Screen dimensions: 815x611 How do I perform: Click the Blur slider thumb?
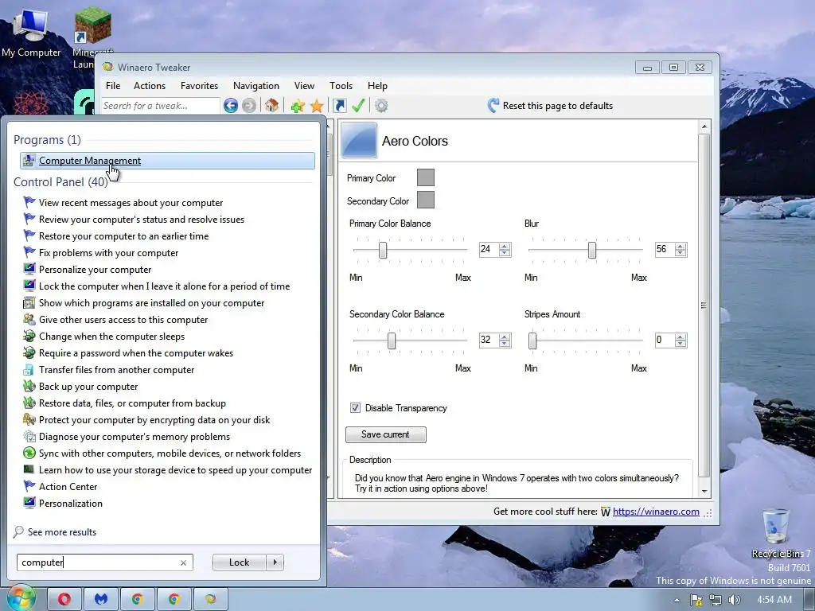click(592, 250)
